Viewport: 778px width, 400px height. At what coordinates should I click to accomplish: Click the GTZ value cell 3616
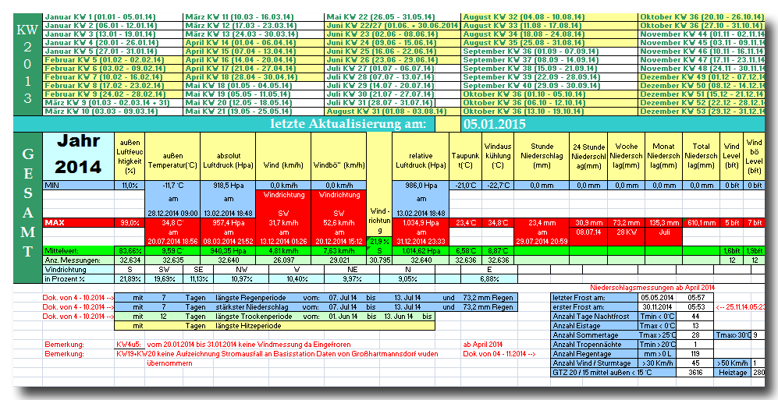[695, 372]
